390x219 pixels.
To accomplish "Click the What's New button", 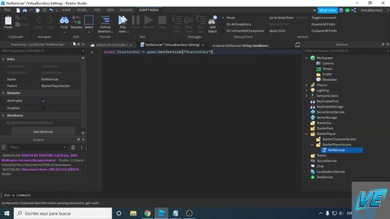I will click(x=328, y=10).
